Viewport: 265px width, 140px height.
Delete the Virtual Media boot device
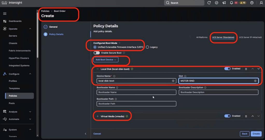click(x=246, y=116)
